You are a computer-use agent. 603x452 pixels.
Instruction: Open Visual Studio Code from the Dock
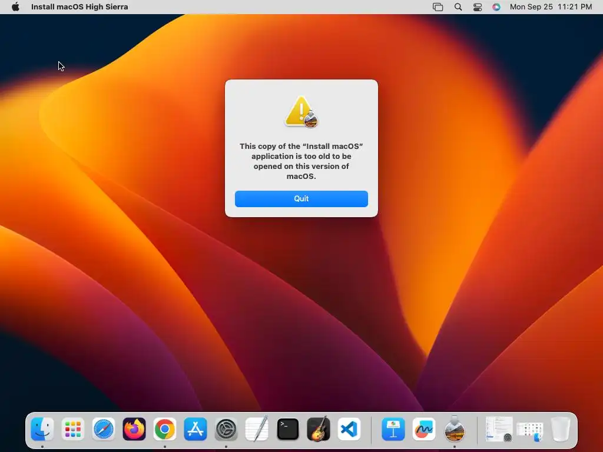(349, 429)
